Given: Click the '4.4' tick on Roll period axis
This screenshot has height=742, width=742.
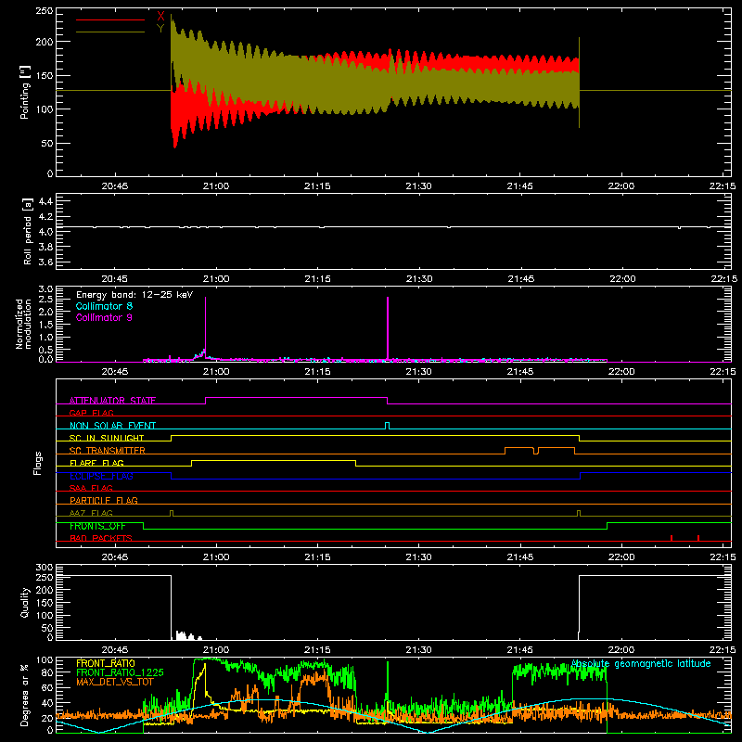Looking at the screenshot, I should point(45,201).
